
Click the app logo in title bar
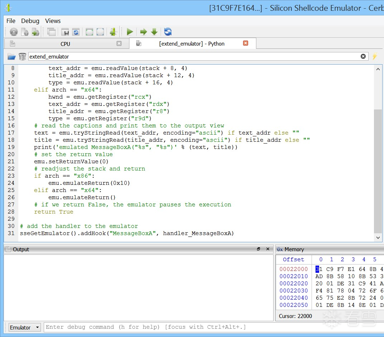pyautogui.click(x=8, y=8)
